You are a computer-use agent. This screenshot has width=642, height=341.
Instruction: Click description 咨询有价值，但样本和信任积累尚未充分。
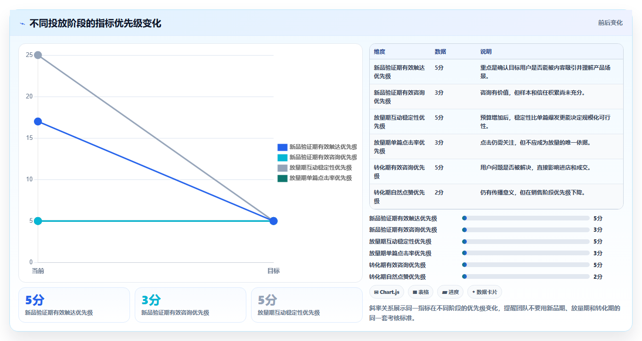pyautogui.click(x=533, y=93)
